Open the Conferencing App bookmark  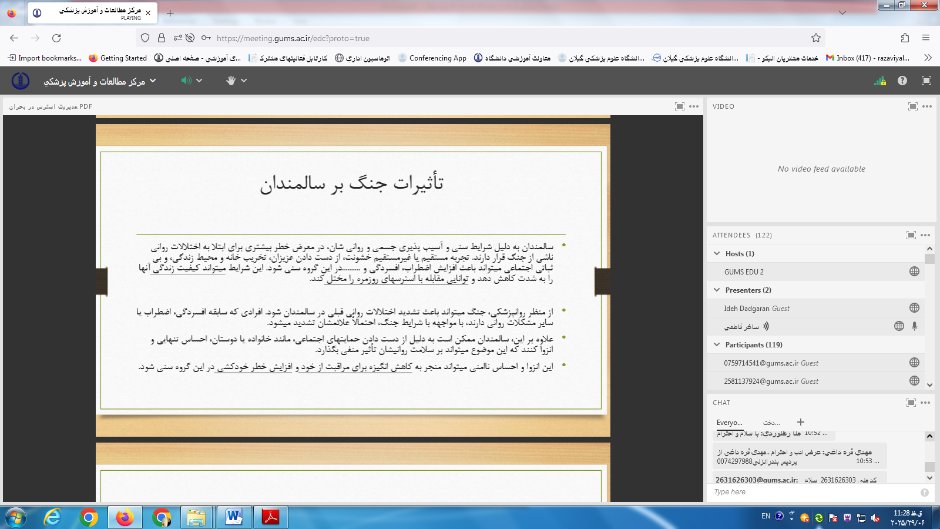point(432,58)
